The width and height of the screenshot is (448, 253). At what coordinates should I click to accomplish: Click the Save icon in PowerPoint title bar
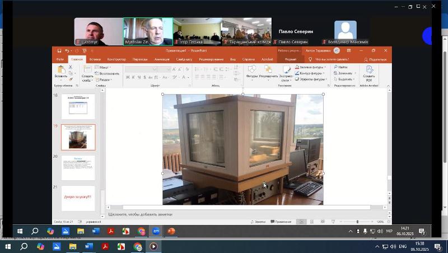(58, 51)
